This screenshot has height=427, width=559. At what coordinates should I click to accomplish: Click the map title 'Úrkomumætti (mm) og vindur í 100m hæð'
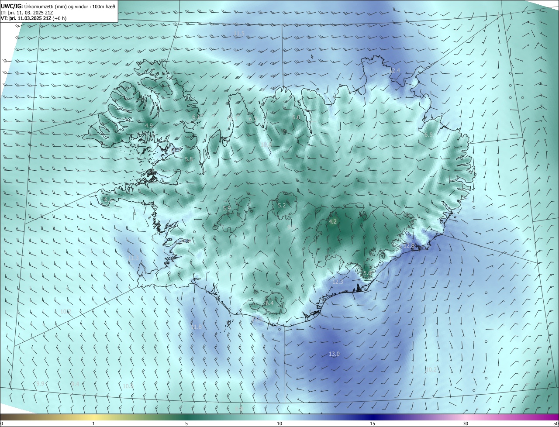point(70,7)
